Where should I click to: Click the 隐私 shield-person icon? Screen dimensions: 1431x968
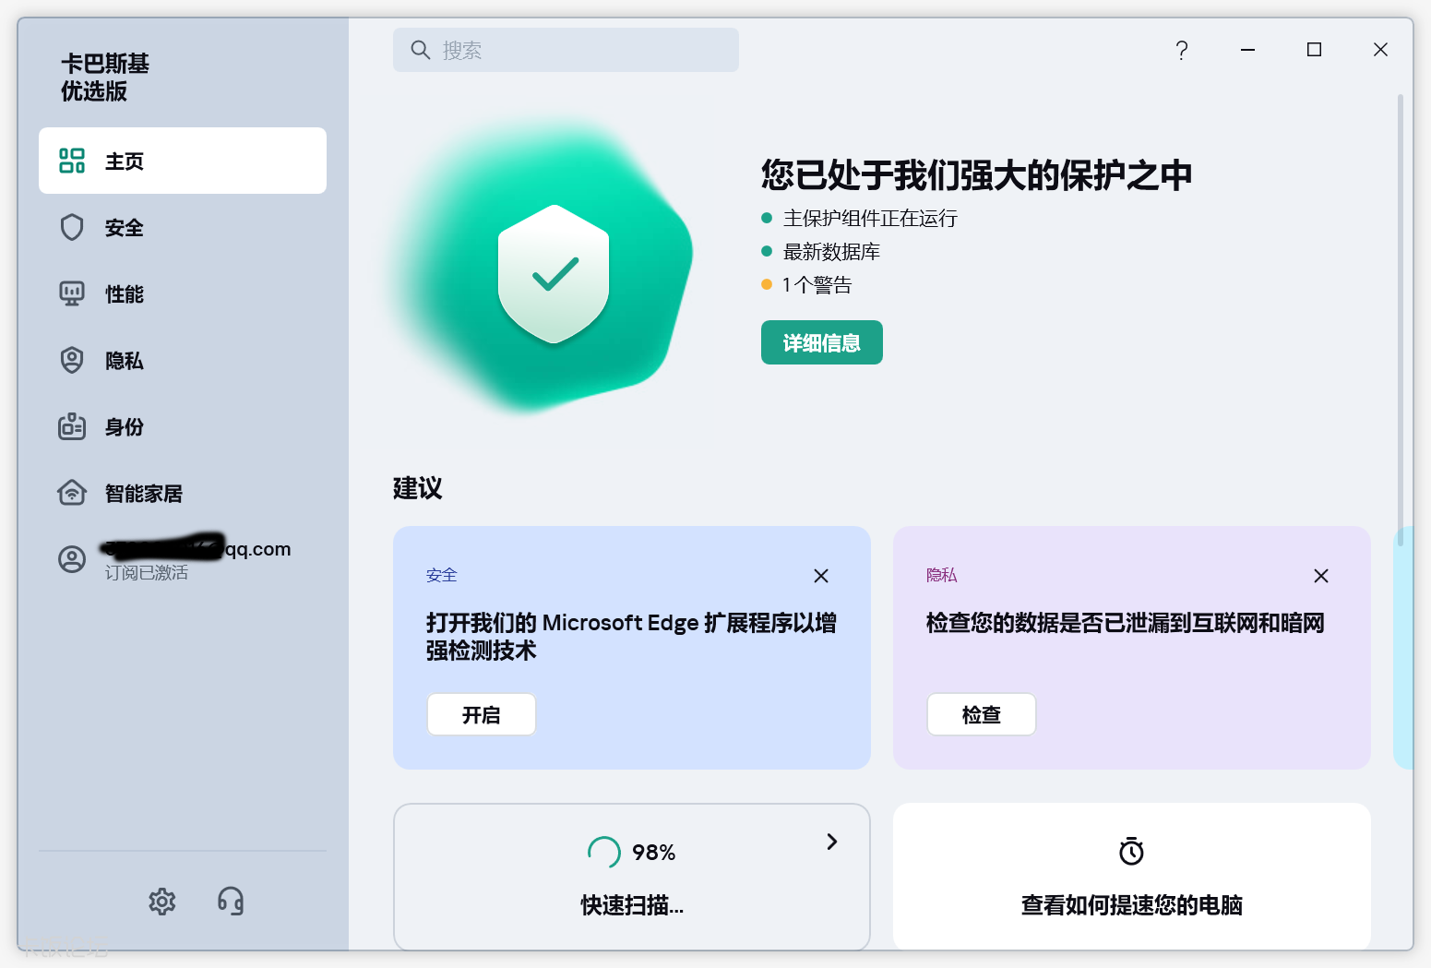pyautogui.click(x=72, y=361)
